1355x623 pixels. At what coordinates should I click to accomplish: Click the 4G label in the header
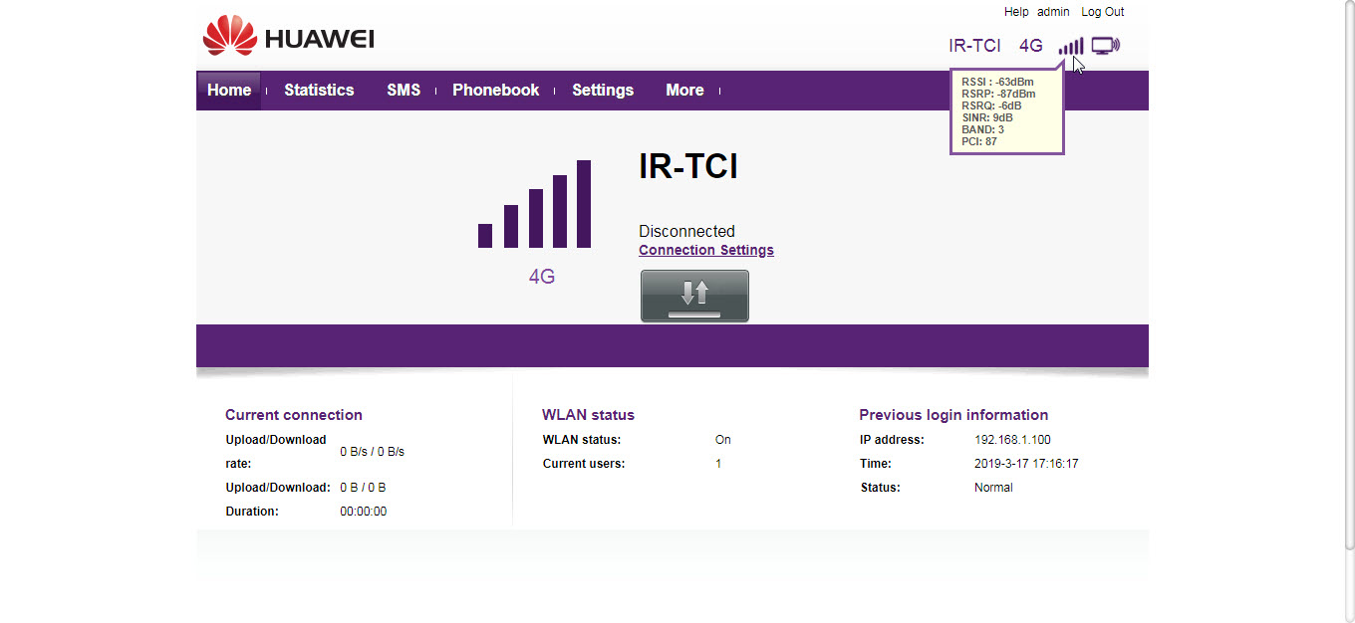tap(1031, 46)
